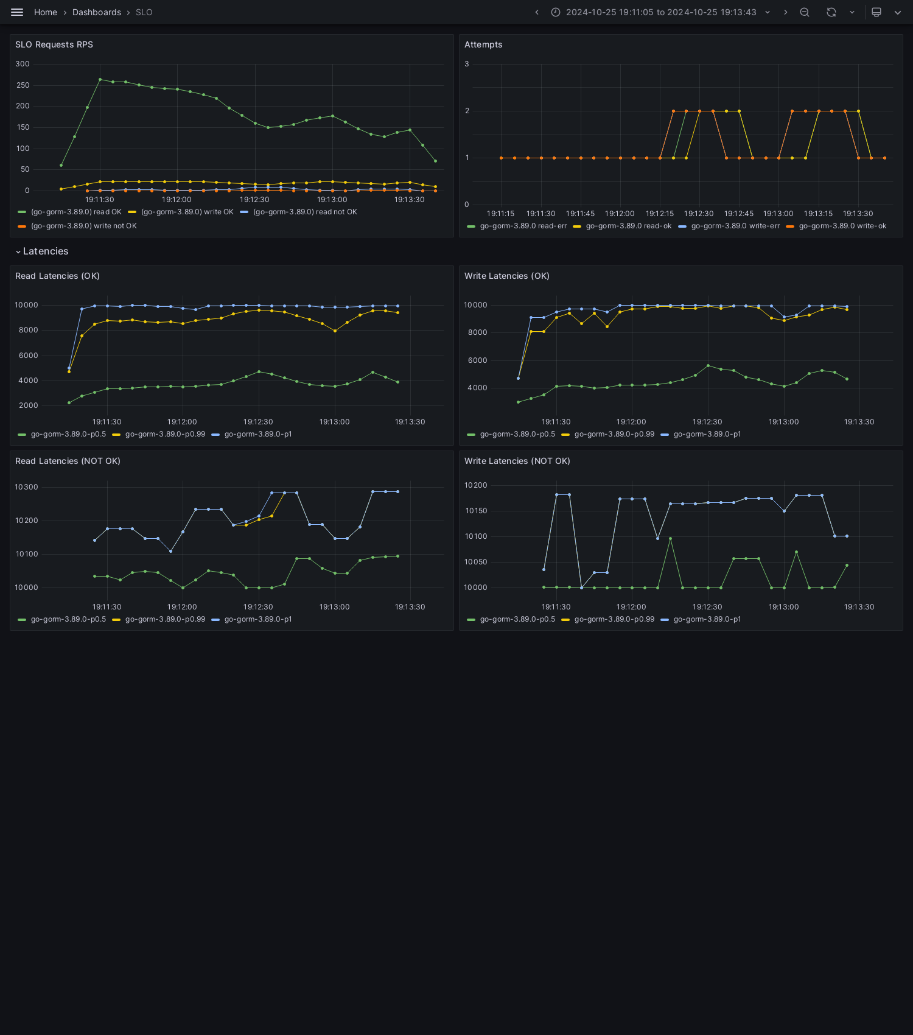Refresh the dashboard

pos(831,12)
